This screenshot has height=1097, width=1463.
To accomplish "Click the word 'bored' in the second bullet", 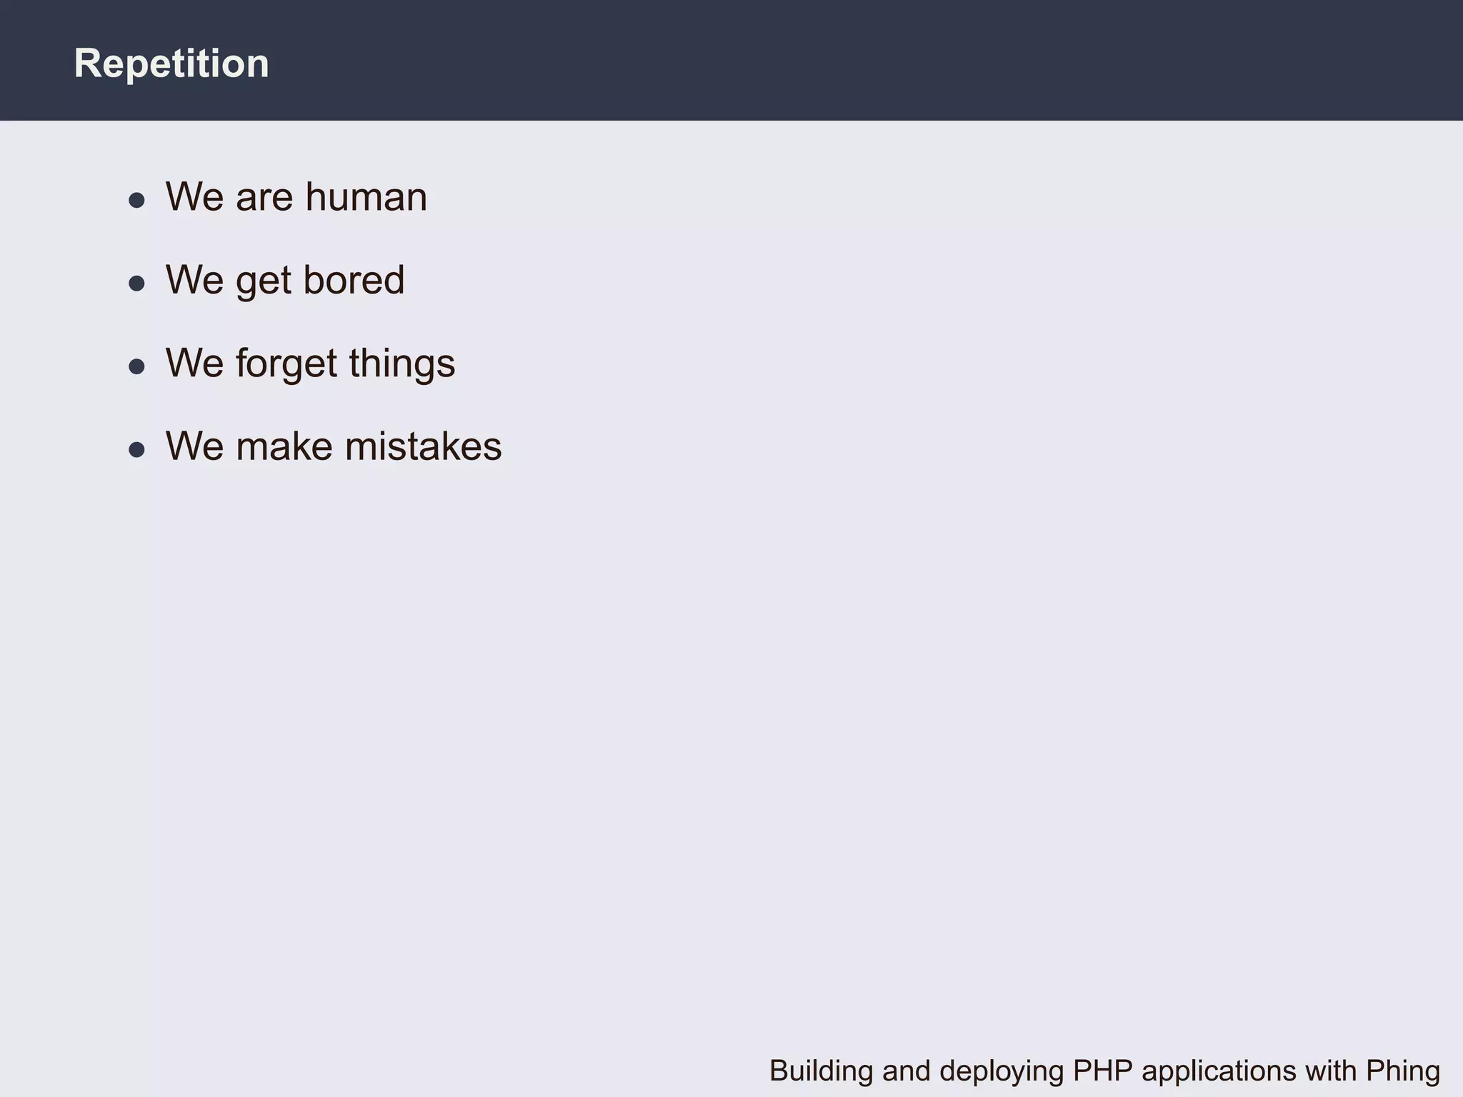I will (x=354, y=280).
